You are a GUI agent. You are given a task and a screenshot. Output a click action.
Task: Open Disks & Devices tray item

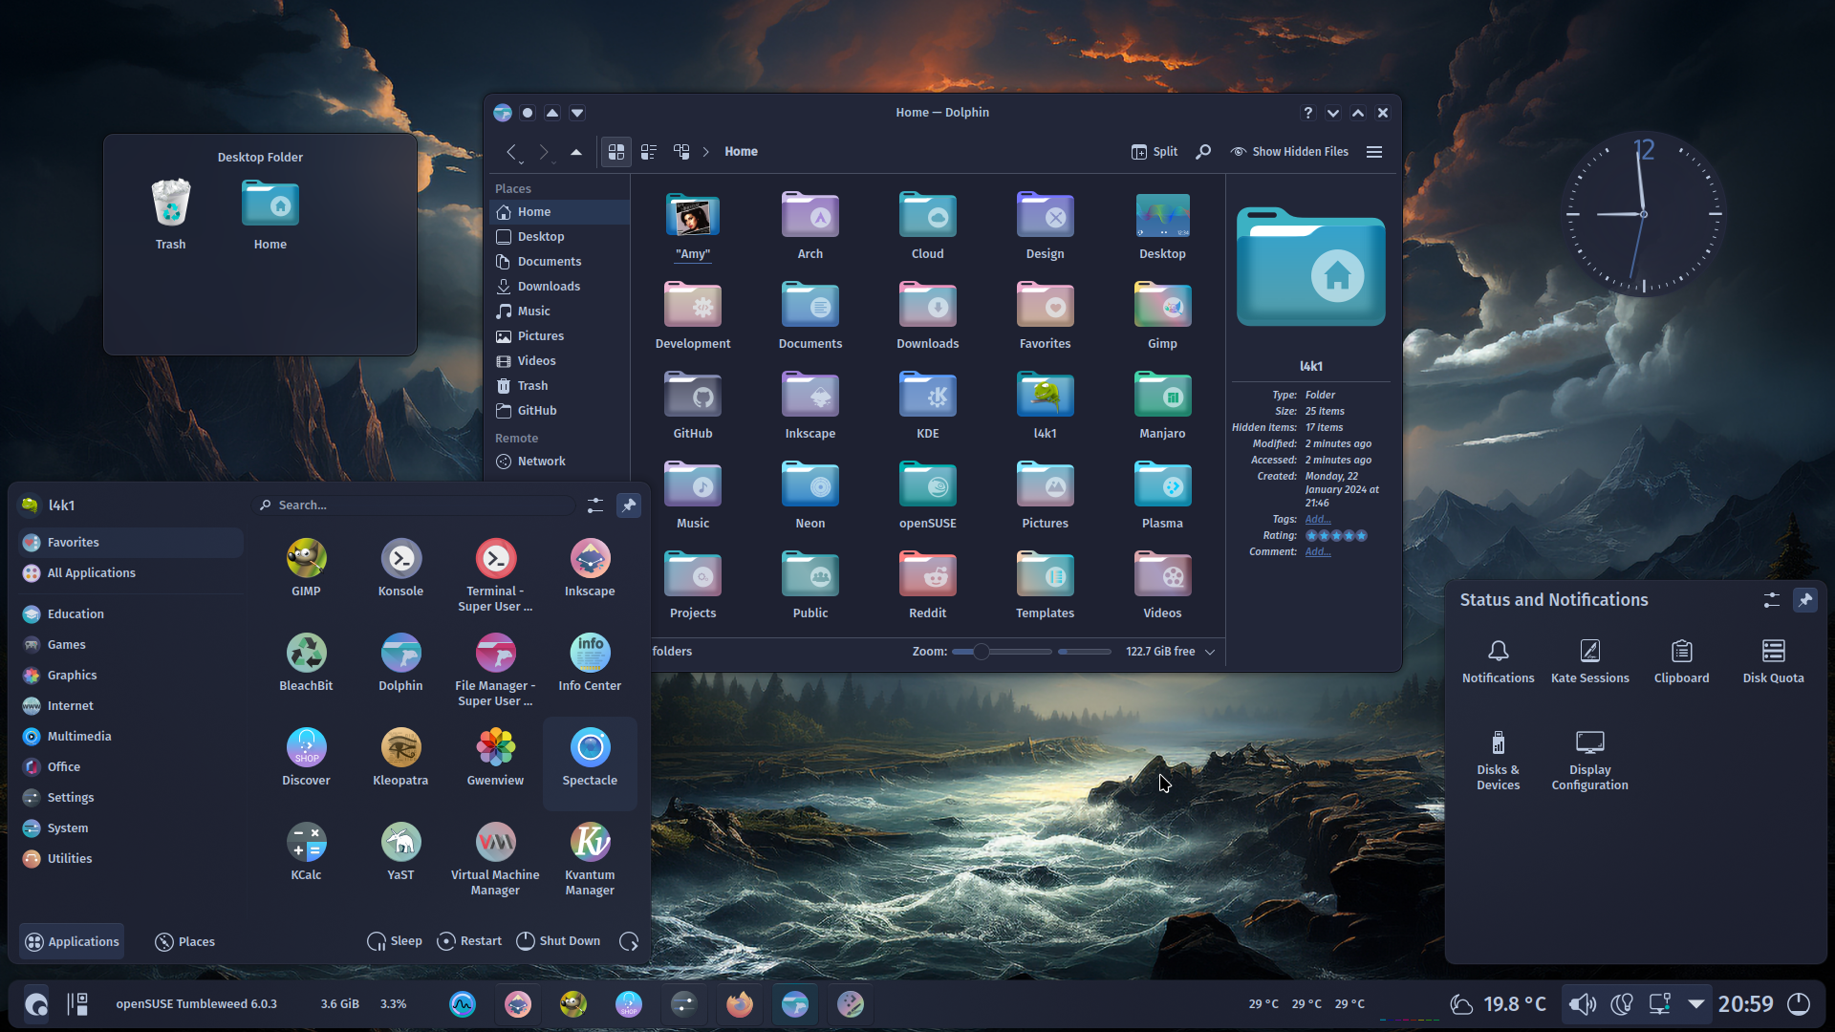pyautogui.click(x=1498, y=761)
